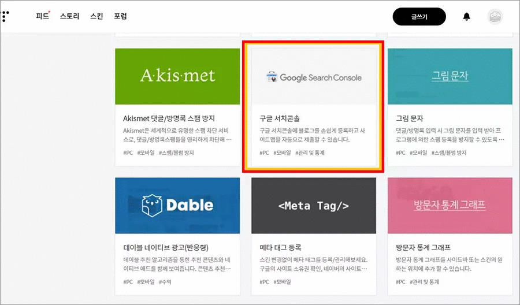Select the Google Search Console banner
Screen dimensions: 520x305
314,76
